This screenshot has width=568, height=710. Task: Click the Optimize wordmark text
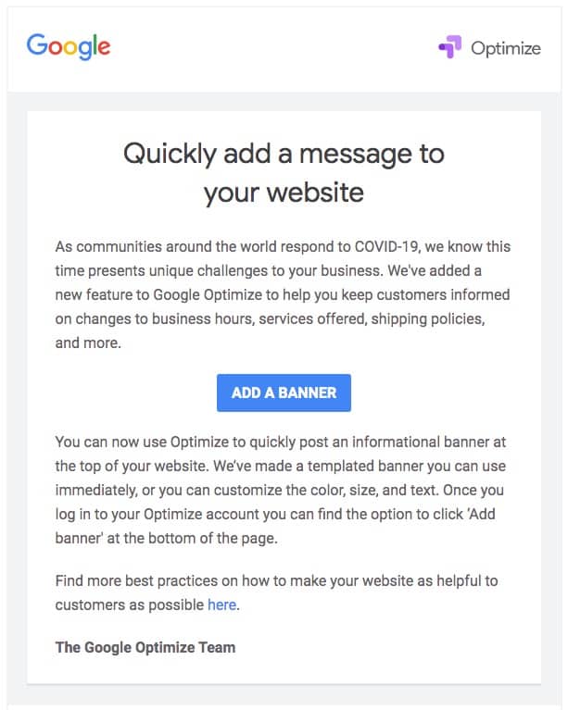505,48
